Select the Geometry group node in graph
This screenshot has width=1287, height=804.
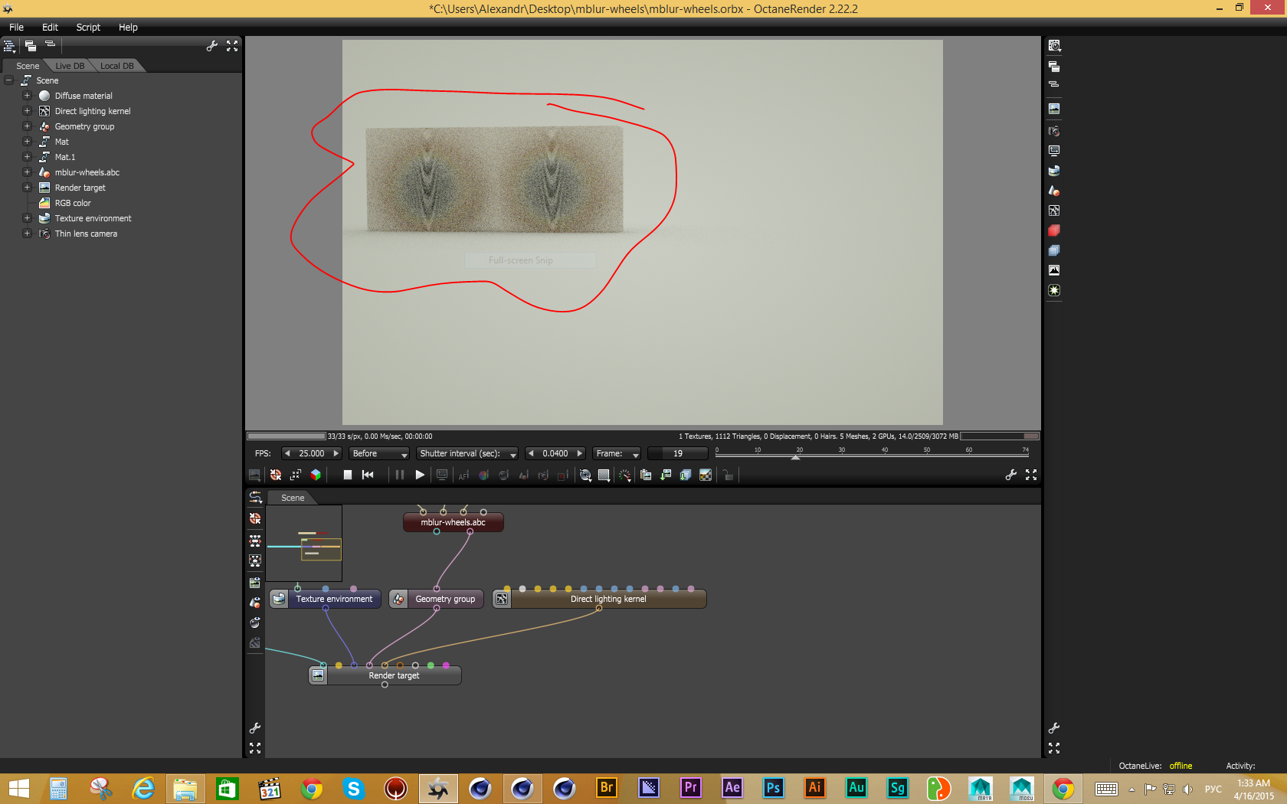[436, 599]
